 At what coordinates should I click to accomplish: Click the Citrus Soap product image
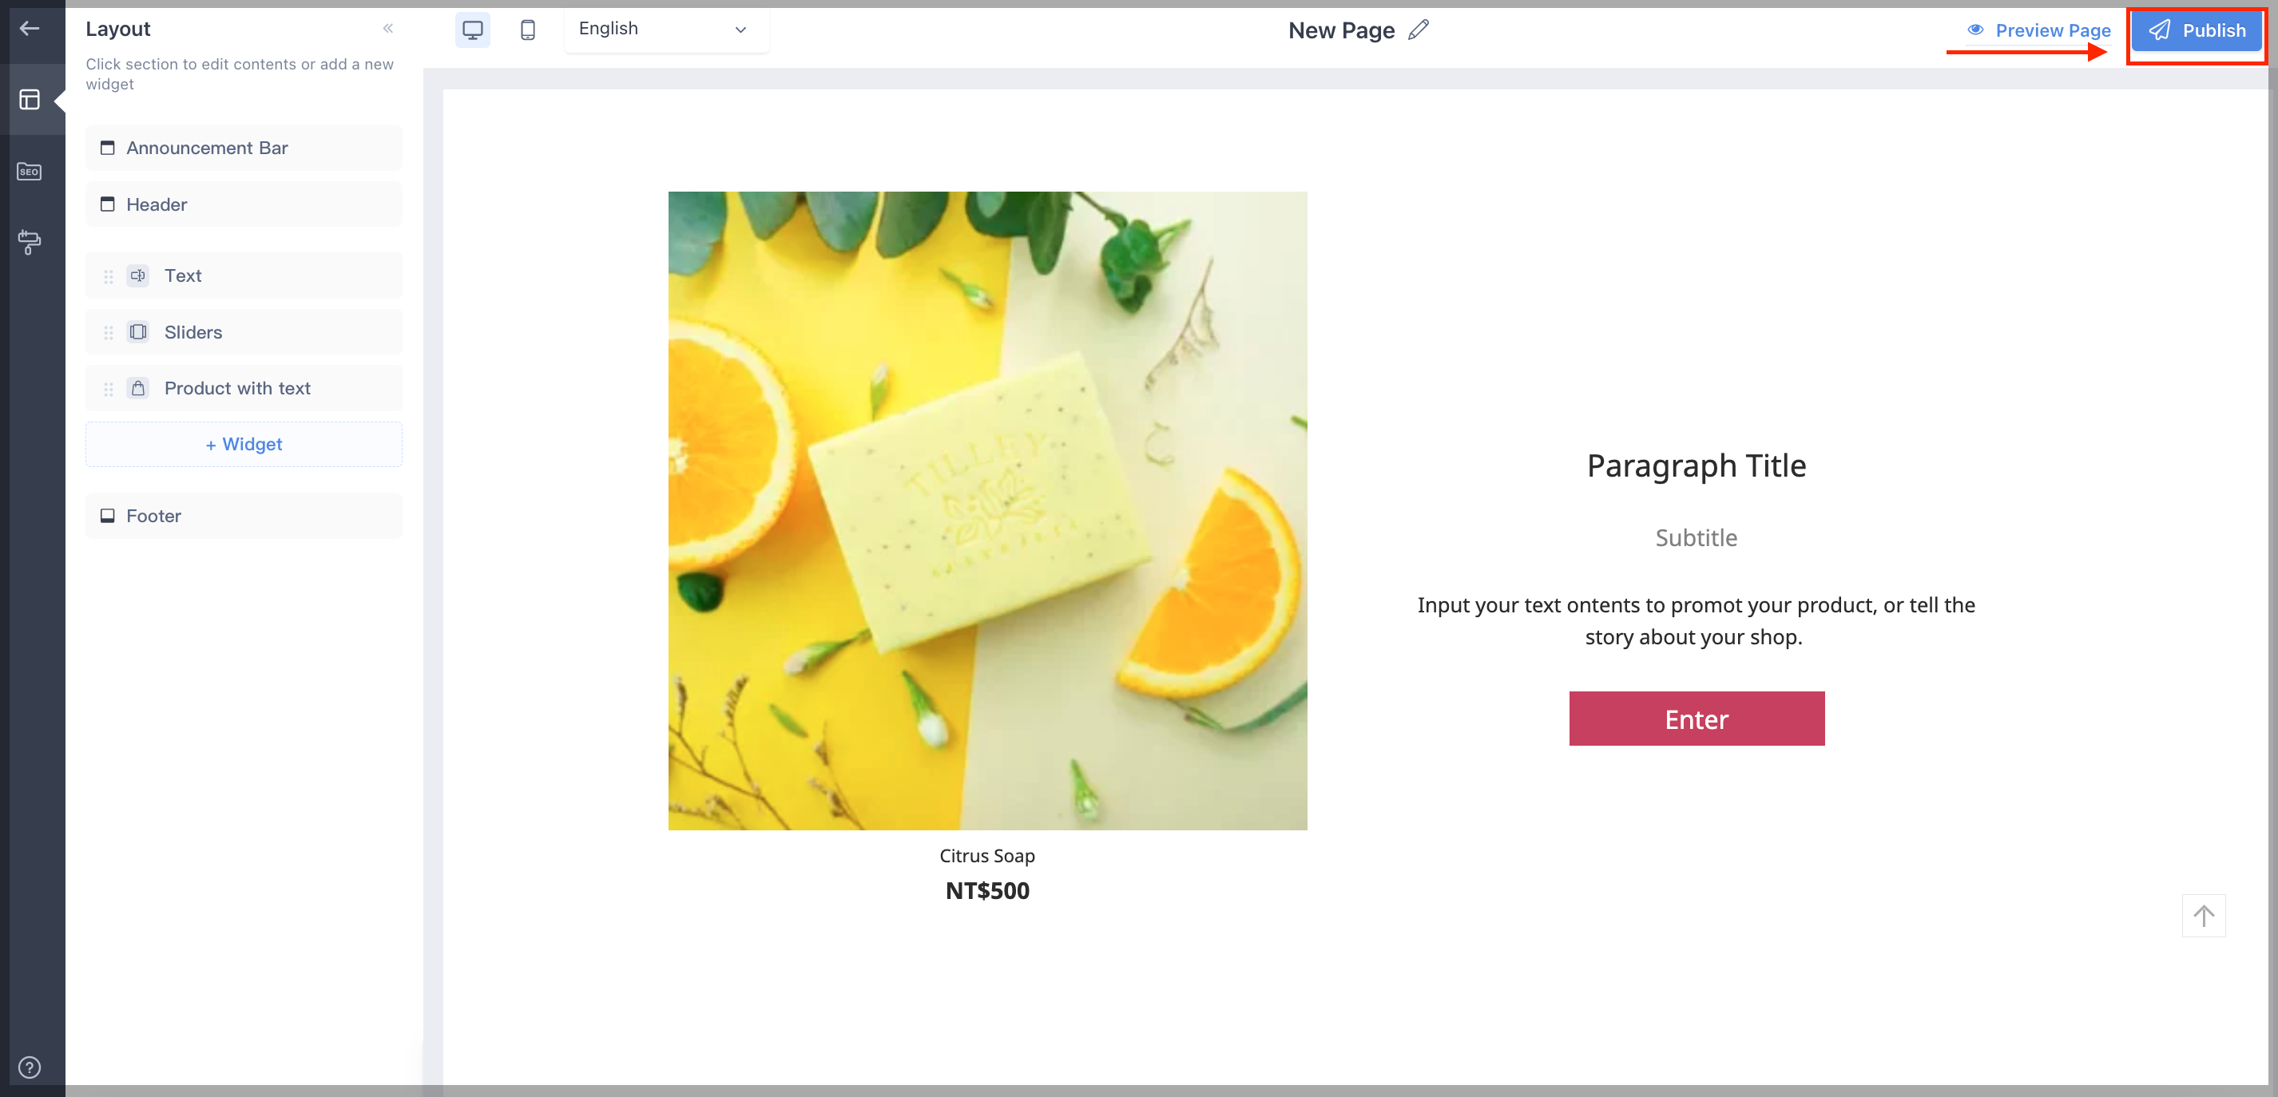(987, 510)
